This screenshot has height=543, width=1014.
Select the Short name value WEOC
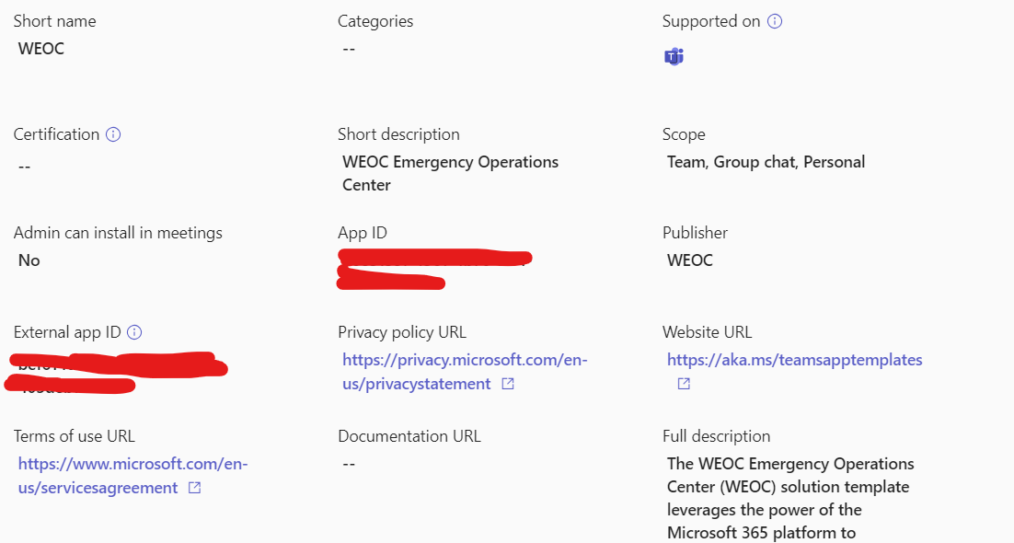pos(40,48)
